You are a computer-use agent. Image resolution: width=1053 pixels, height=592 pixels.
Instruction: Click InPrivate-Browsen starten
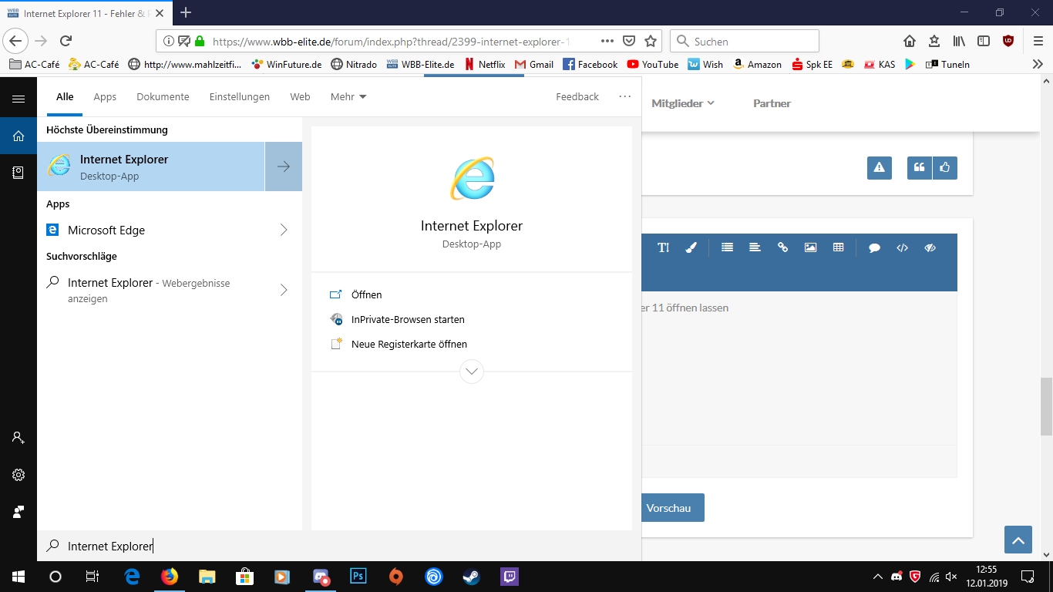408,319
